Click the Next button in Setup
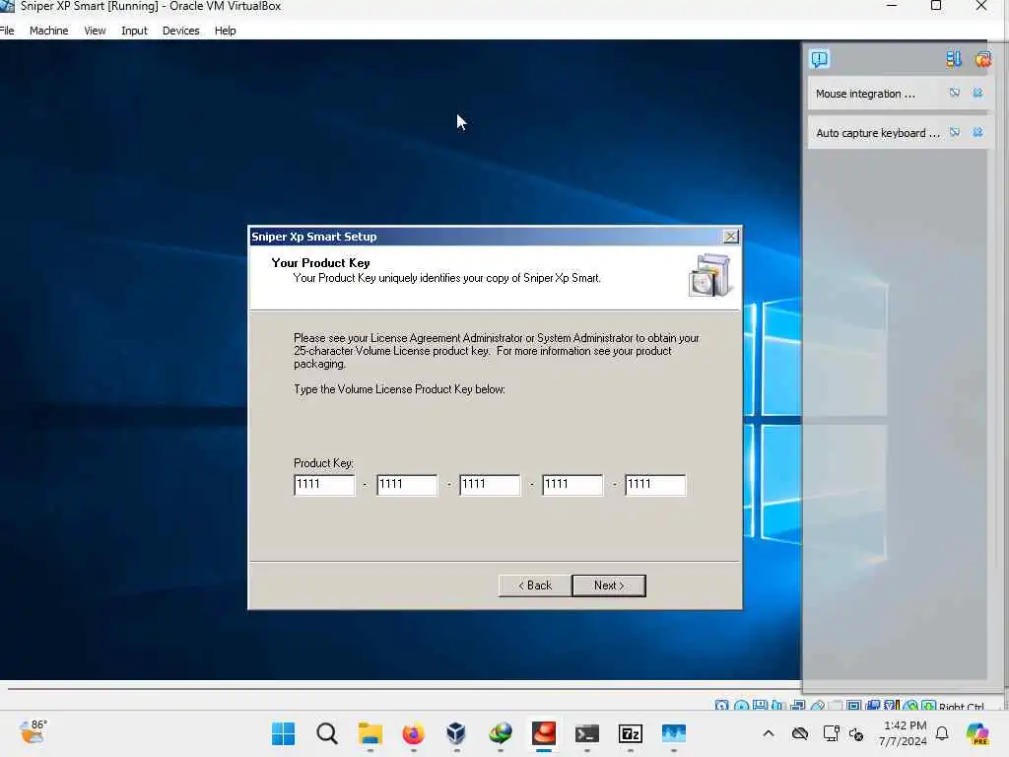 point(609,585)
